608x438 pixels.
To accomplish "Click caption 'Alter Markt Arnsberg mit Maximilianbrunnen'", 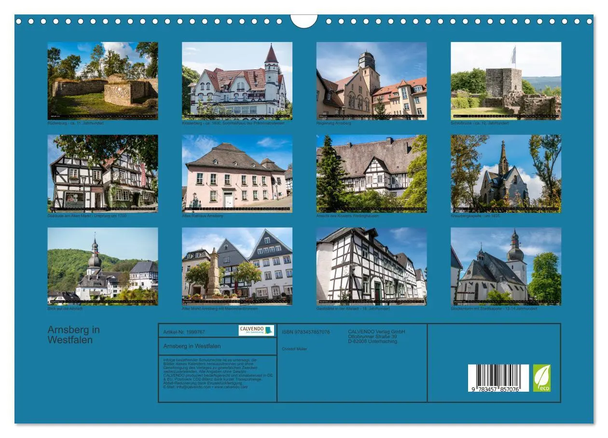I will (220, 309).
